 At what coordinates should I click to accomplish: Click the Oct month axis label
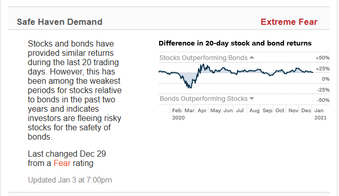(280, 110)
